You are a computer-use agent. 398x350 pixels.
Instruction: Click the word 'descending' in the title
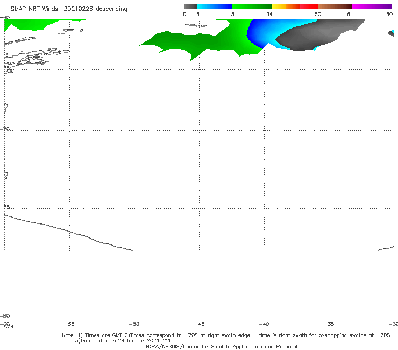111,9
